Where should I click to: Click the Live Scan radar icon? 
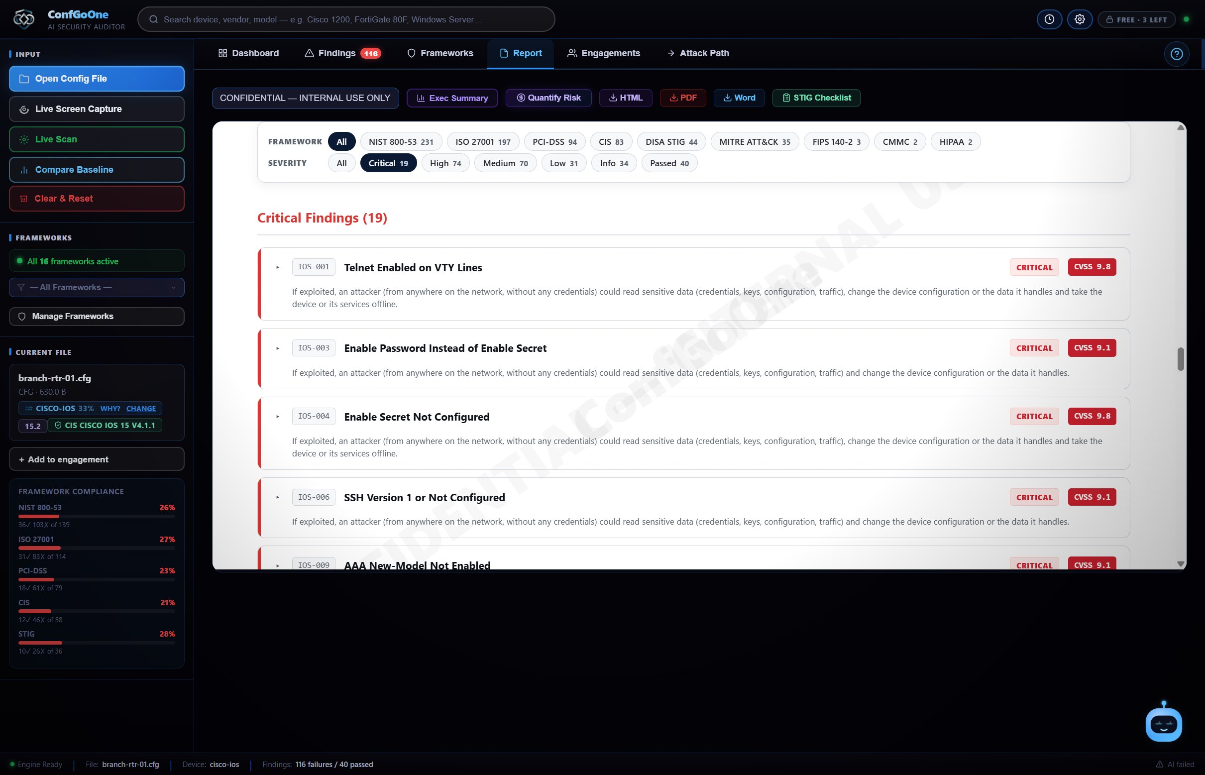pyautogui.click(x=24, y=139)
